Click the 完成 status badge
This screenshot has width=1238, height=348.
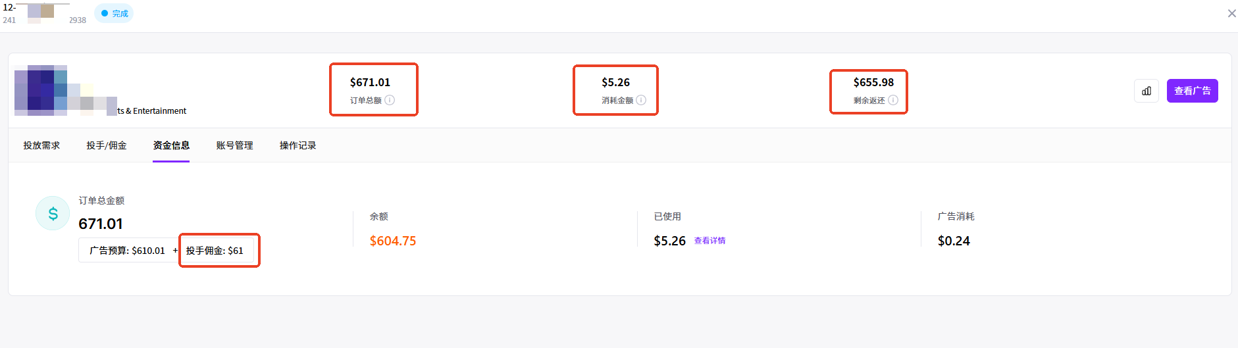114,13
